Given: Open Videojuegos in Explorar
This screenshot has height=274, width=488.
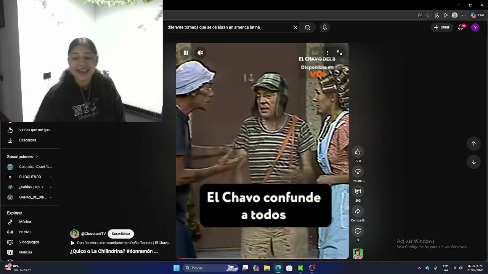Looking at the screenshot, I should pyautogui.click(x=30, y=242).
